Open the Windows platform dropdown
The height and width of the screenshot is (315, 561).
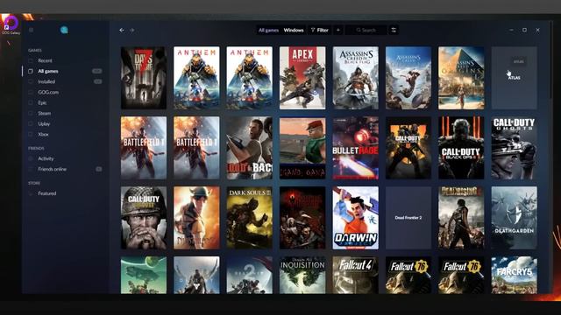294,30
